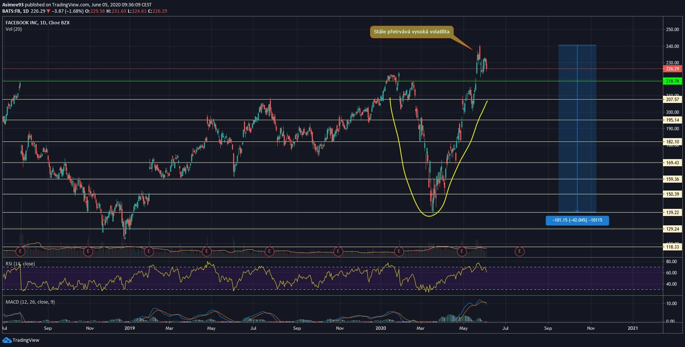The width and height of the screenshot is (685, 347).
Task: Select the 2020 label on the time axis
Action: (381, 329)
